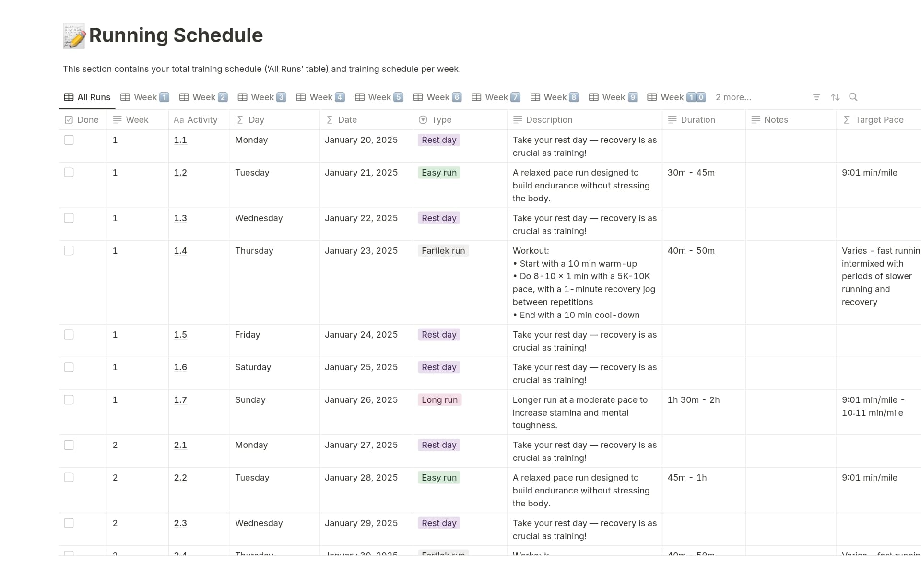Click the Running Schedule page title
Viewport: 921px width, 575px height.
click(x=176, y=35)
